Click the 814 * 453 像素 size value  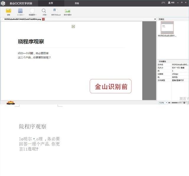tap(178, 68)
